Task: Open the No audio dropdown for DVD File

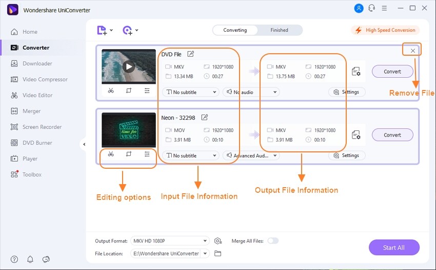Action: point(251,92)
